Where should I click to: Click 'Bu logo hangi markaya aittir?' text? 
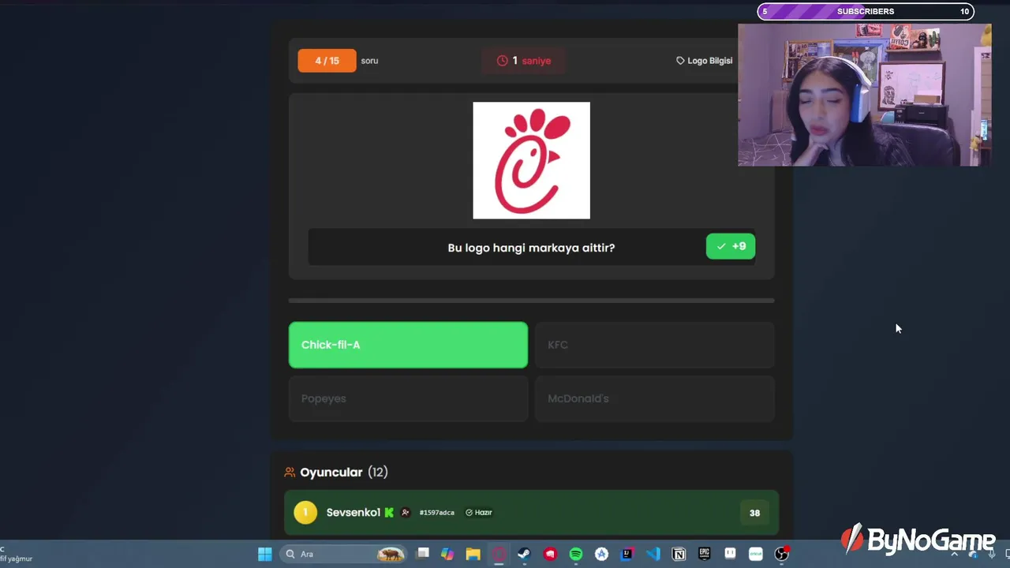click(x=531, y=248)
